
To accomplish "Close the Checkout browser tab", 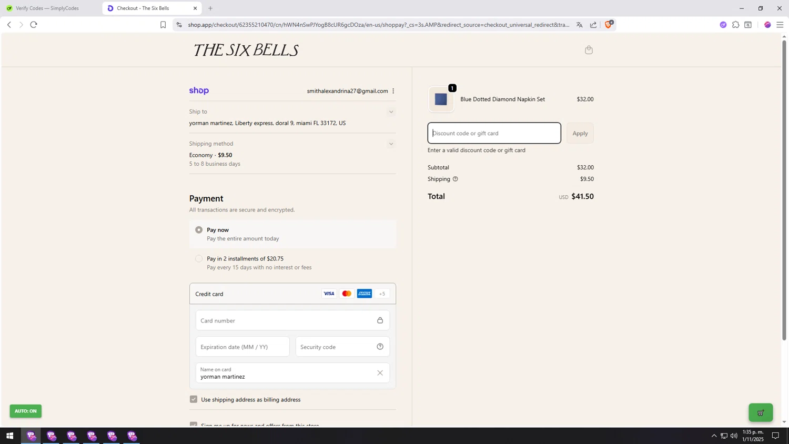I will (195, 8).
